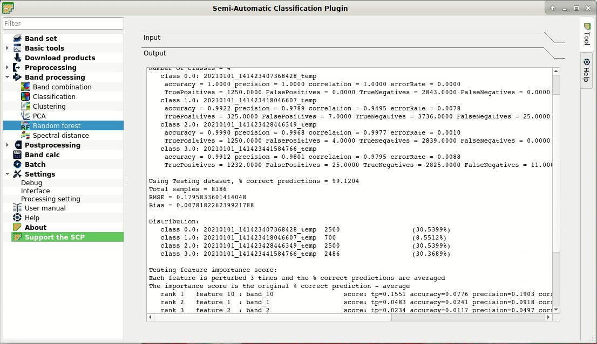The height and width of the screenshot is (344, 597).
Task: Collapse the Band processing section
Action: click(x=7, y=77)
